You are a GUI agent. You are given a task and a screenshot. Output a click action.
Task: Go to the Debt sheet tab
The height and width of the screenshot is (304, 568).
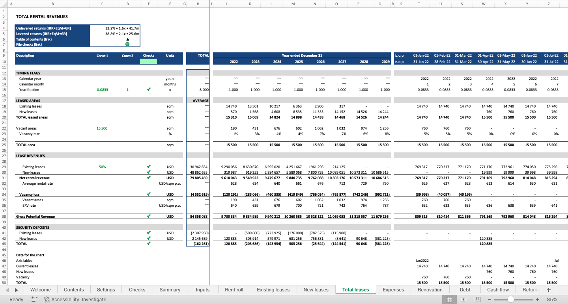(x=465, y=290)
